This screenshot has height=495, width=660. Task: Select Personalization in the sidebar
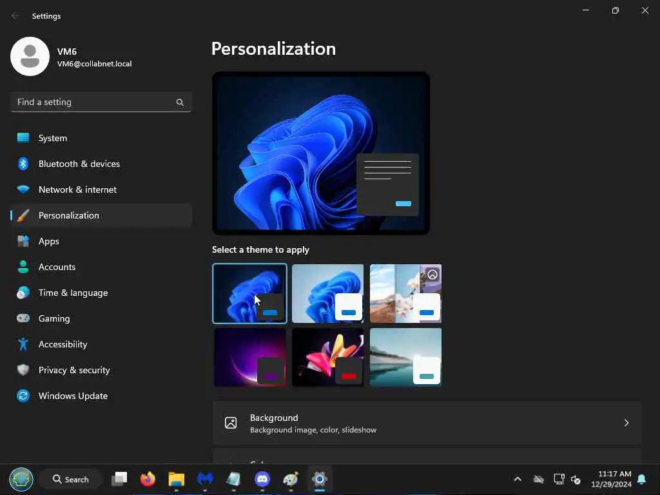(x=101, y=215)
